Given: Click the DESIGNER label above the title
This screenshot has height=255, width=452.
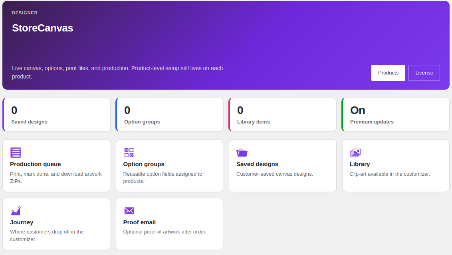Looking at the screenshot, I should point(25,13).
